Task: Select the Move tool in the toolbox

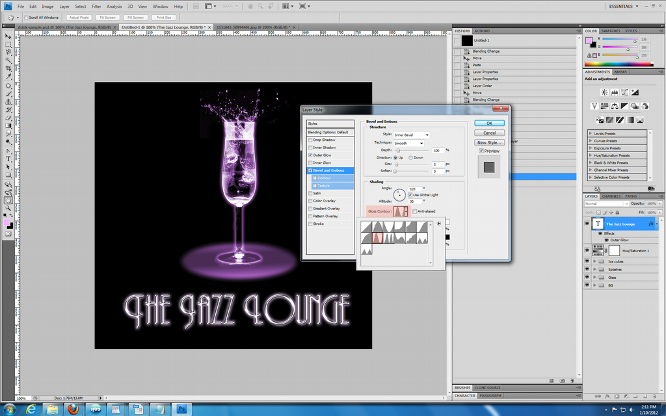Action: coord(8,36)
